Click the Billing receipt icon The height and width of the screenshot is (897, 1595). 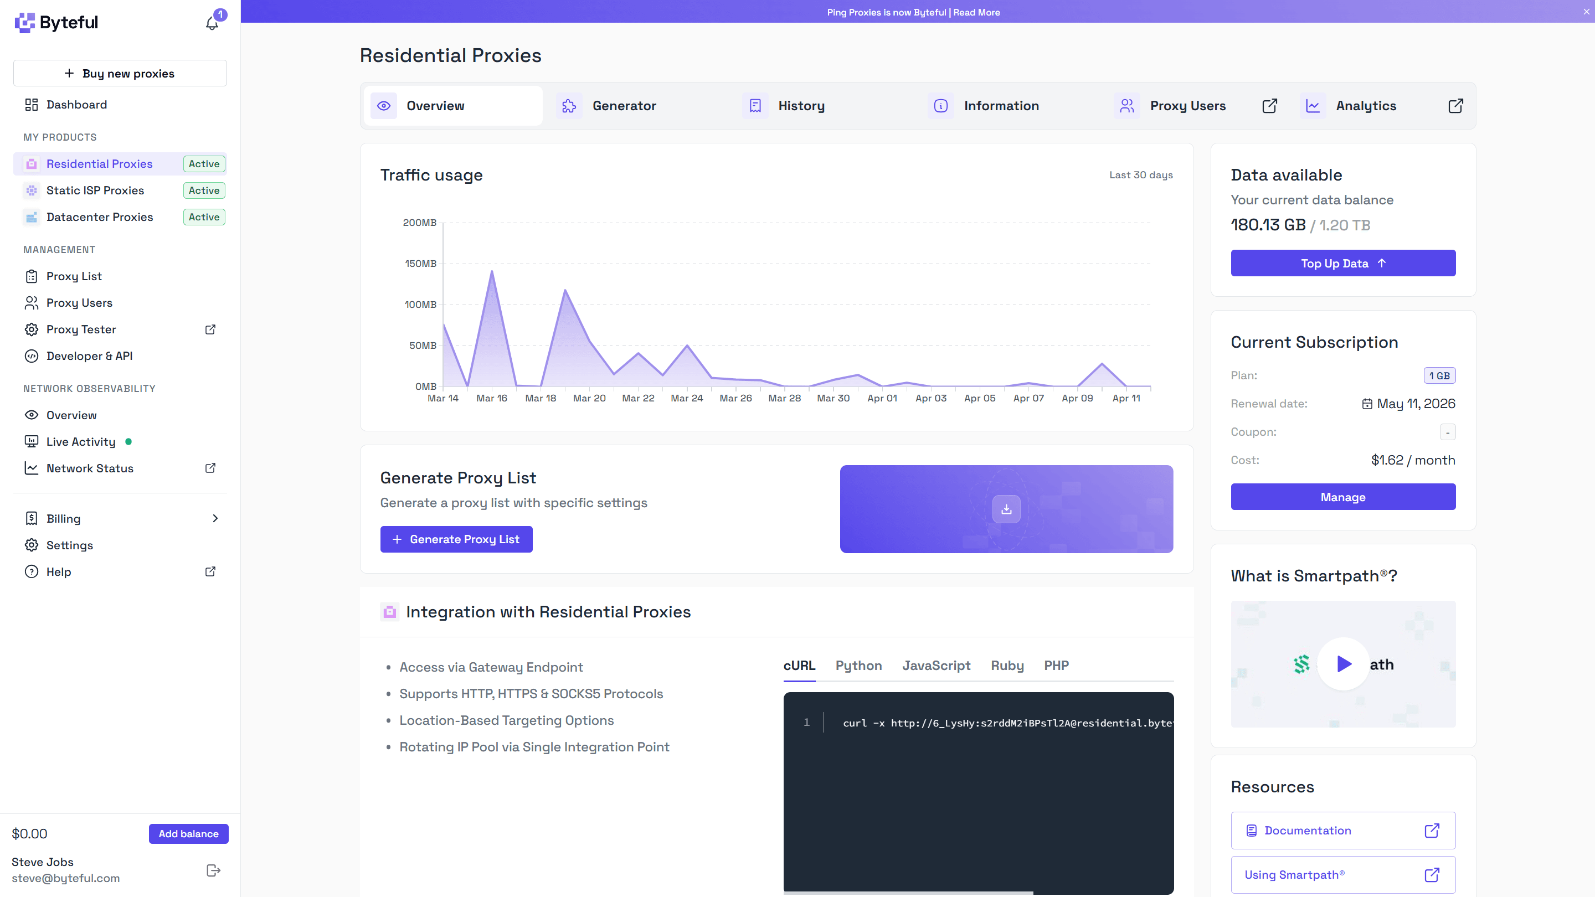coord(32,518)
